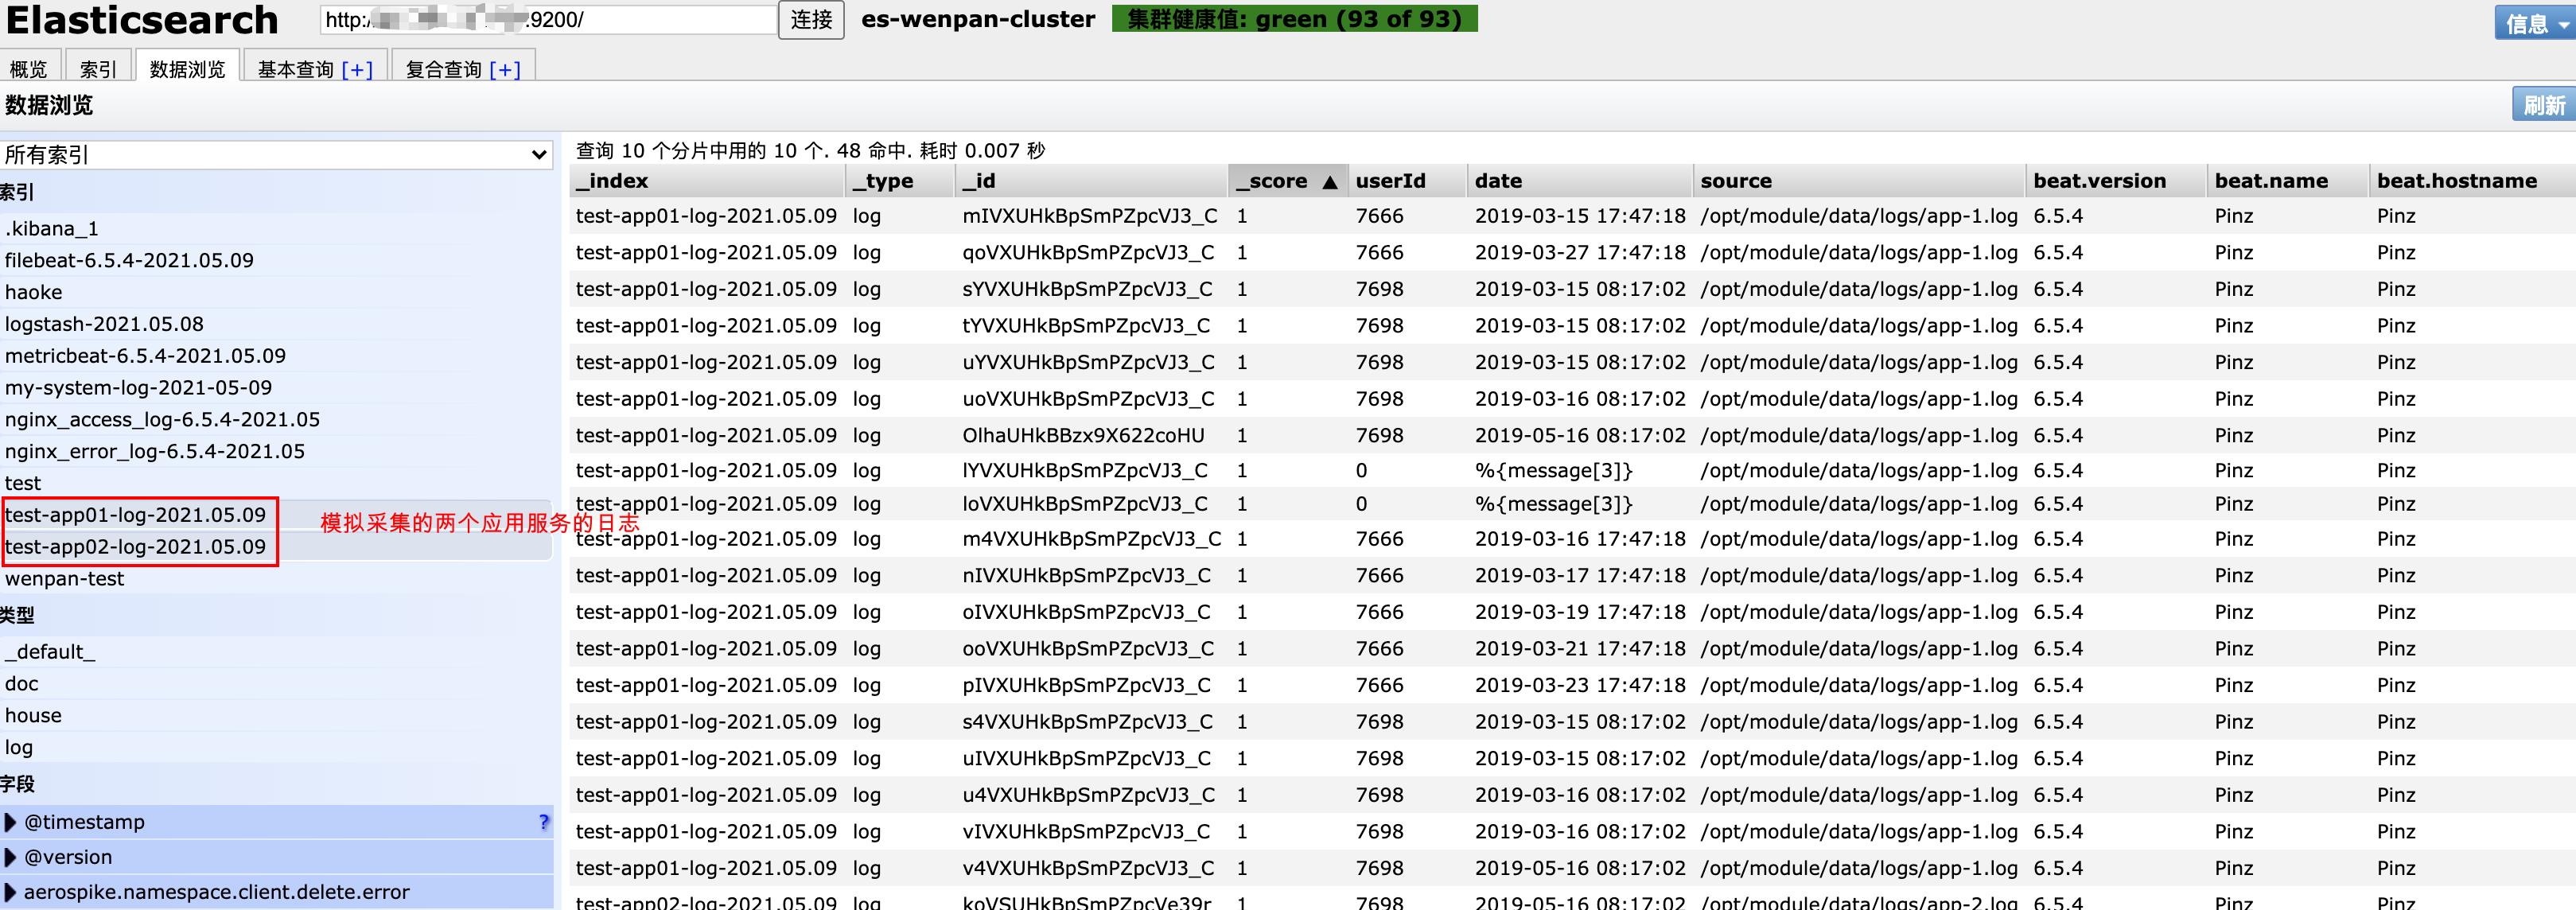
Task: Select the nginx_error_log-6.5.4-2021.05 index
Action: 276,451
